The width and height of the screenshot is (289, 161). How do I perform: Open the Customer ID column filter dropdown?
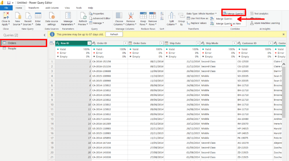coord(270,43)
